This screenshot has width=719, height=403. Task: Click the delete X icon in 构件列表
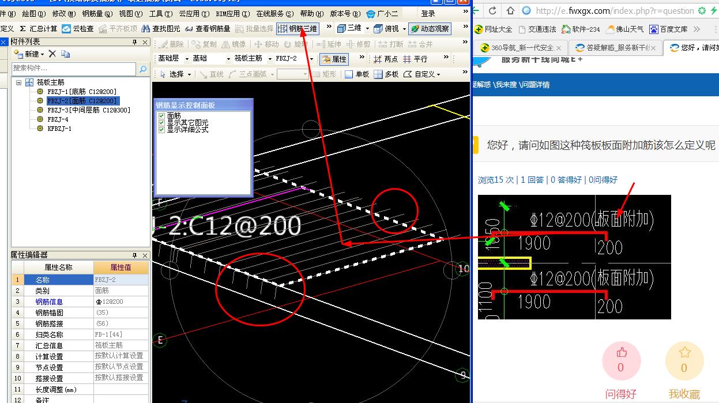click(52, 54)
